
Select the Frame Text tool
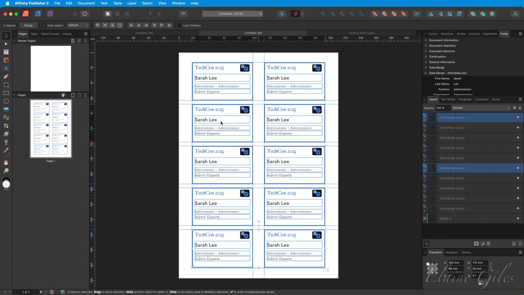point(6,52)
